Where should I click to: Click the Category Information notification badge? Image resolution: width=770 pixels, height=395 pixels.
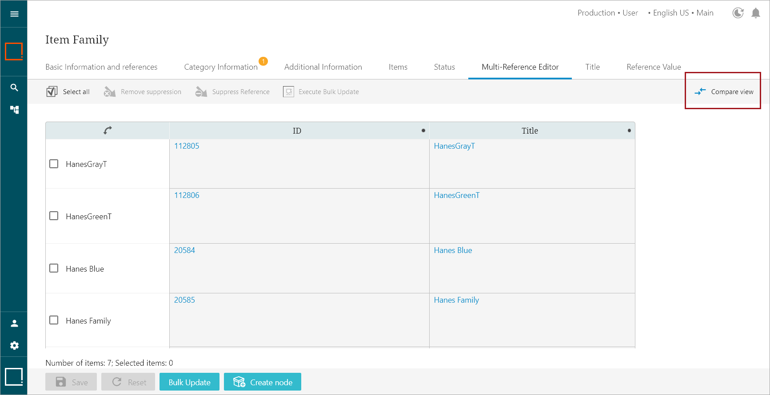point(263,61)
